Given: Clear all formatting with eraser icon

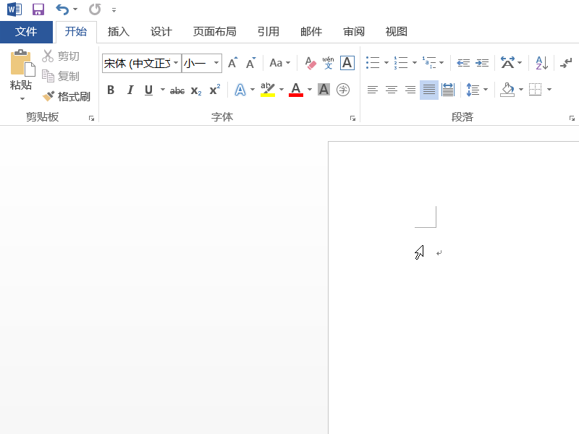Looking at the screenshot, I should coord(310,63).
